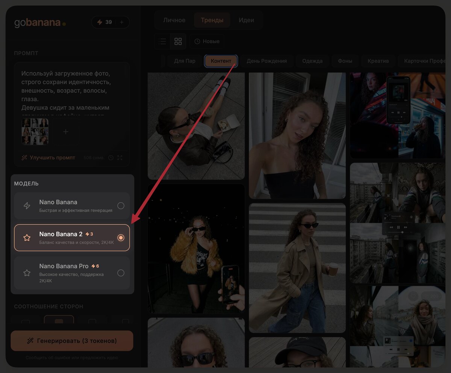
Task: Open photo of woman sitting on pavement
Action: pos(196,126)
